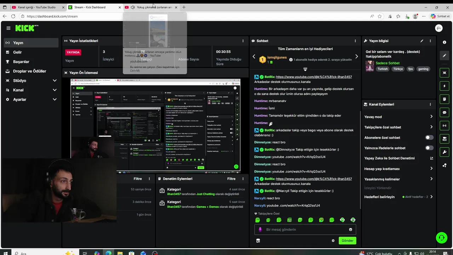The height and width of the screenshot is (255, 453).
Task: Open chat settings gear icon
Action: click(333, 240)
